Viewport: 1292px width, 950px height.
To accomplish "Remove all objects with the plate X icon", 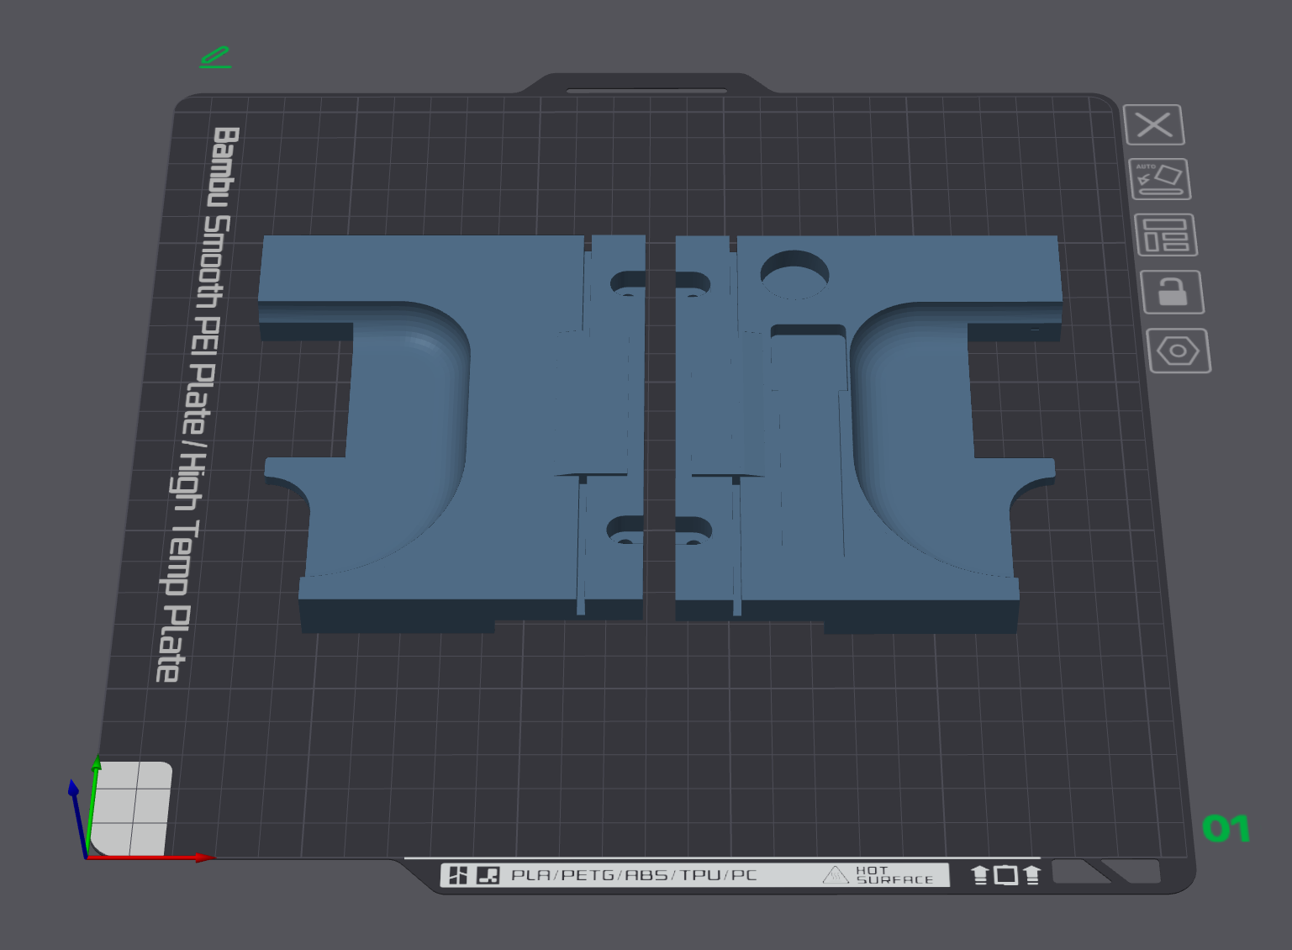I will [1154, 125].
